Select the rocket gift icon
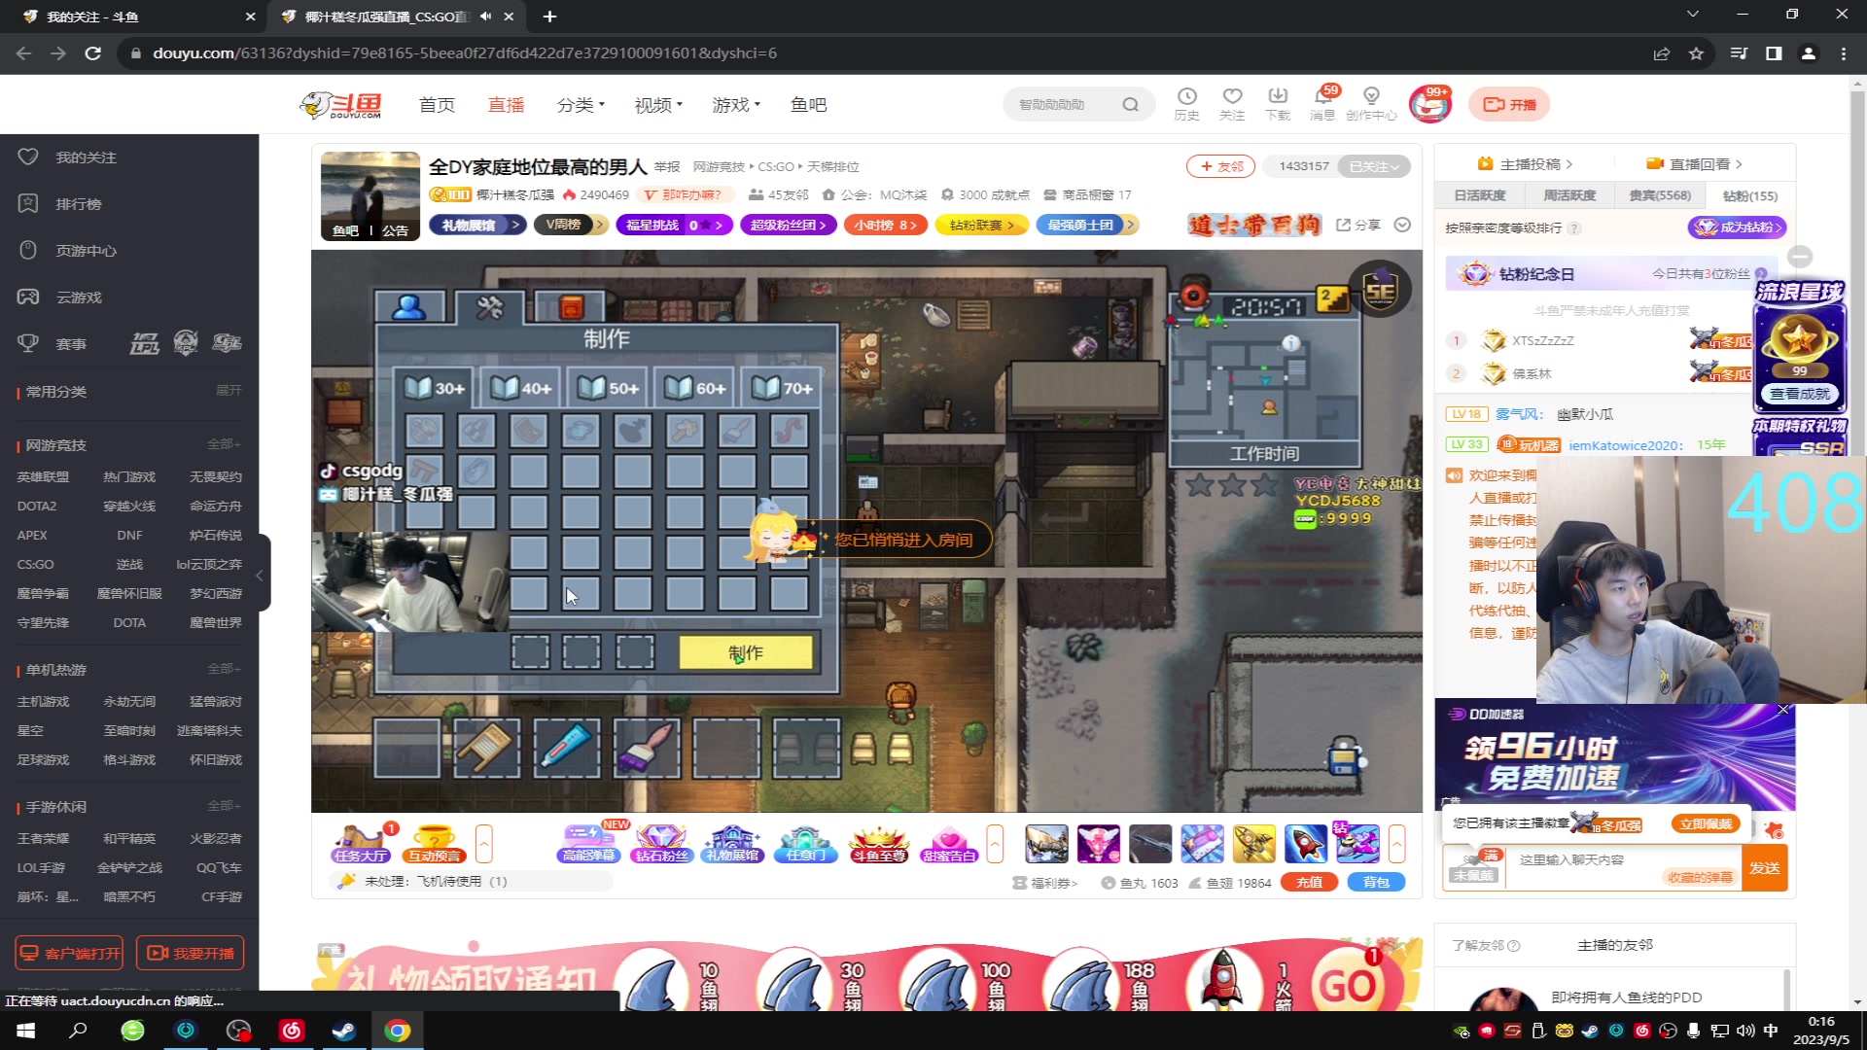The width and height of the screenshot is (1867, 1050). tap(1305, 844)
